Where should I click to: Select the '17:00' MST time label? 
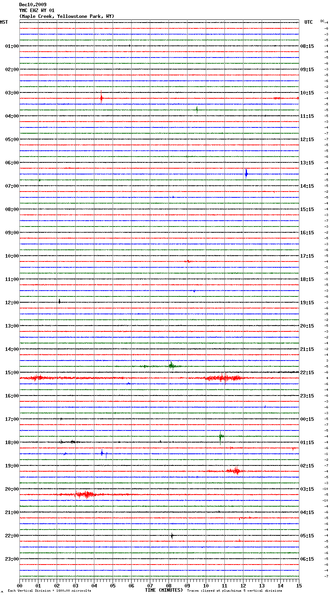click(x=12, y=419)
